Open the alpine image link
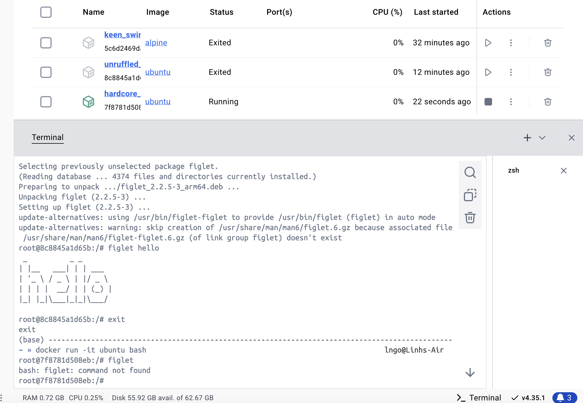The width and height of the screenshot is (583, 403). 156,43
